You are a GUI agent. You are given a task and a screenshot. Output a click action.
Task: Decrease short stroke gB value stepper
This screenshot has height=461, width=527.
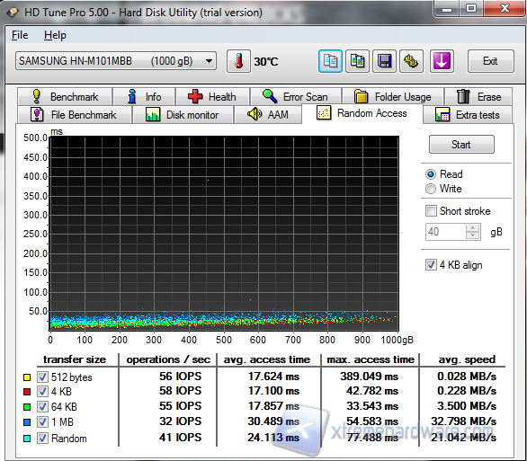pos(472,235)
